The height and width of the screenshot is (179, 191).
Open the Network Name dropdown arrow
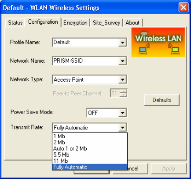tap(122, 61)
